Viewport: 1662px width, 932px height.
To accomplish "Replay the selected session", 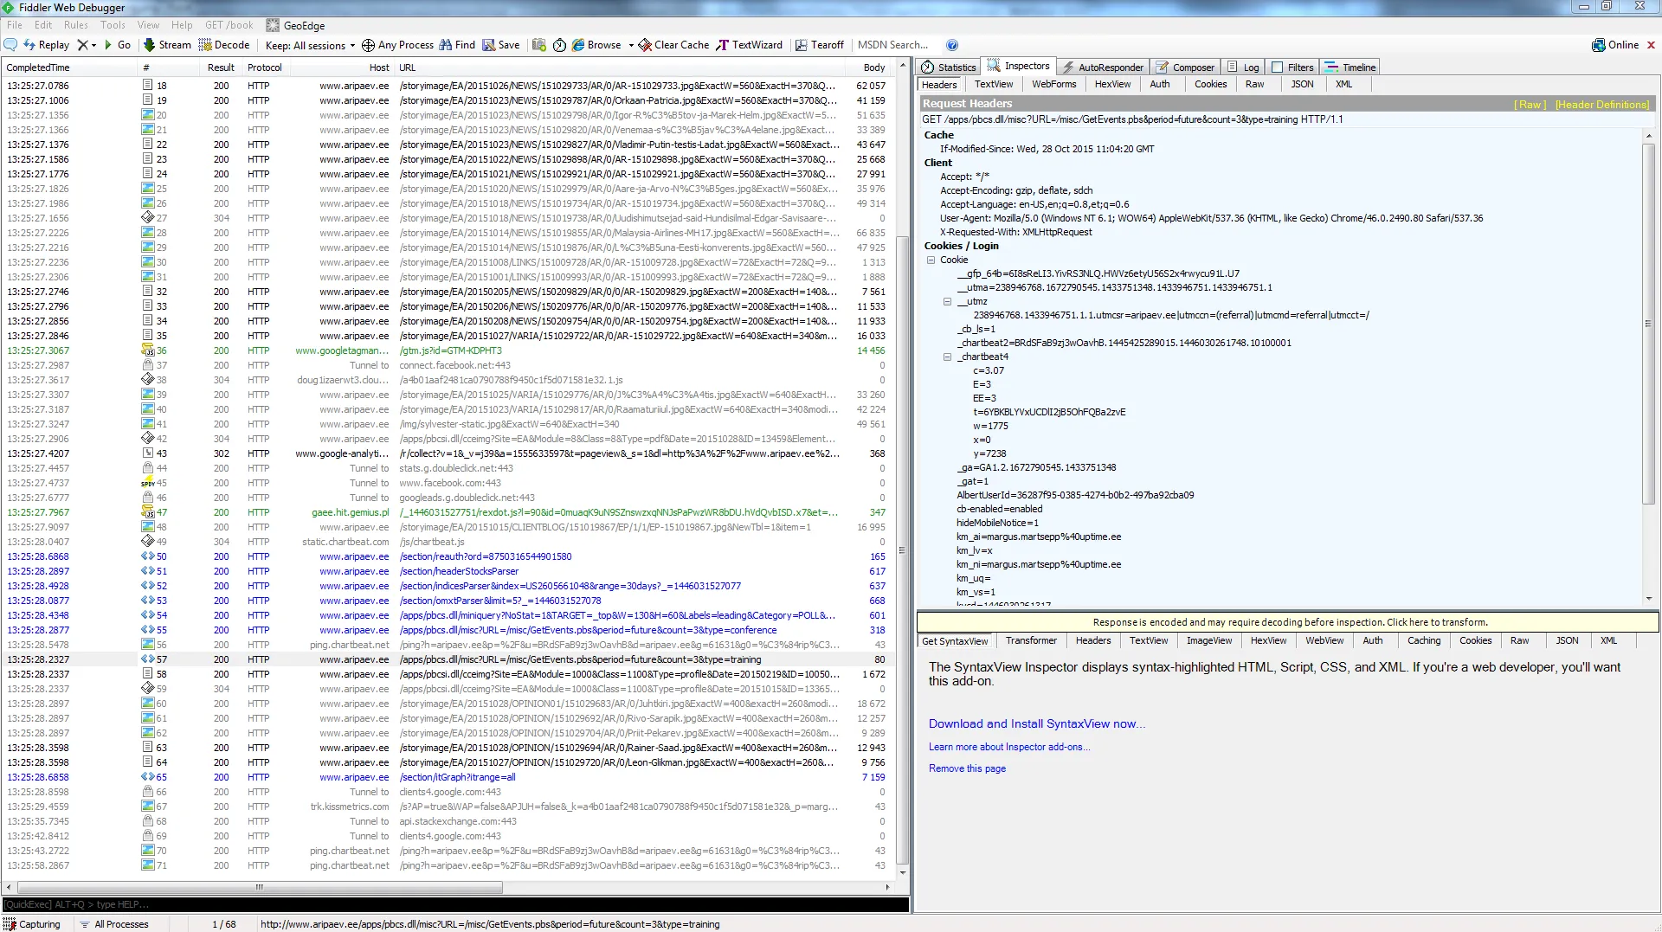I will click(46, 45).
